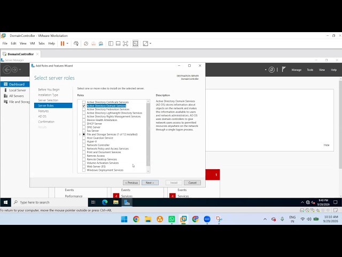Show hidden icons in host system tray

[x=265, y=219]
